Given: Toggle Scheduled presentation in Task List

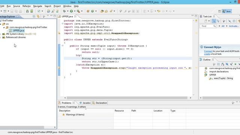Looking at the screenshot, I should [218, 21].
